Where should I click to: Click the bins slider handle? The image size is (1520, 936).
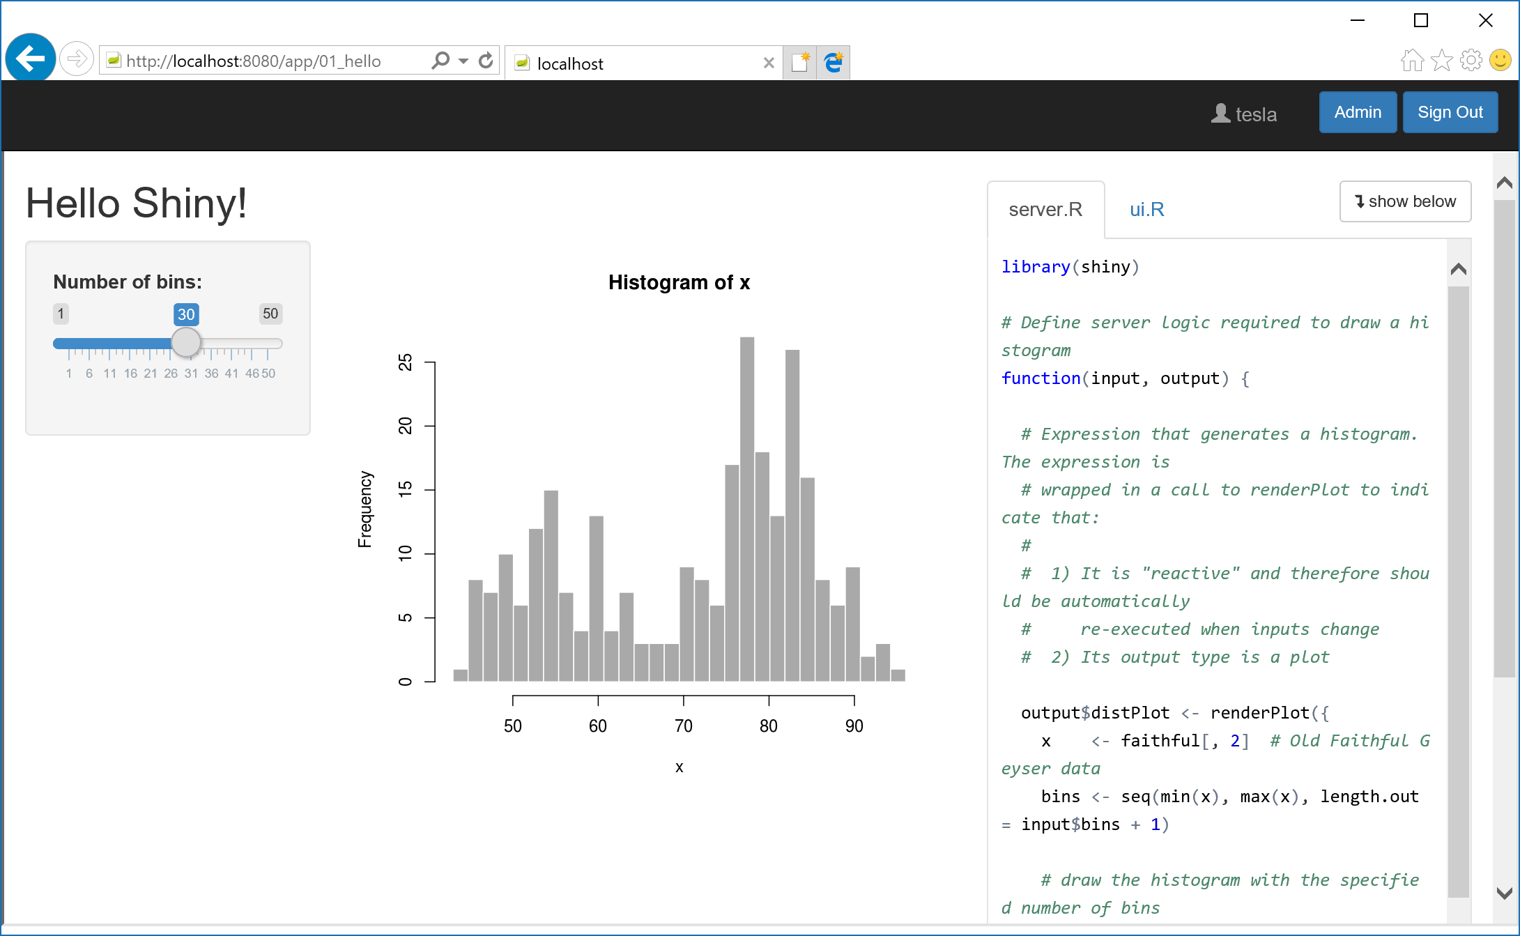(186, 342)
